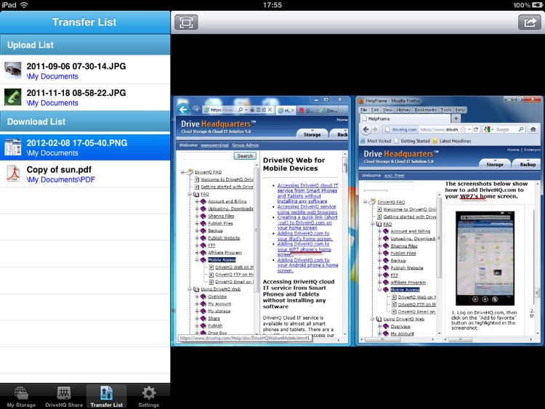Click the phone screenshot image in previewed Firefox page
Viewport: 545px width, 409px height.
coord(485,258)
